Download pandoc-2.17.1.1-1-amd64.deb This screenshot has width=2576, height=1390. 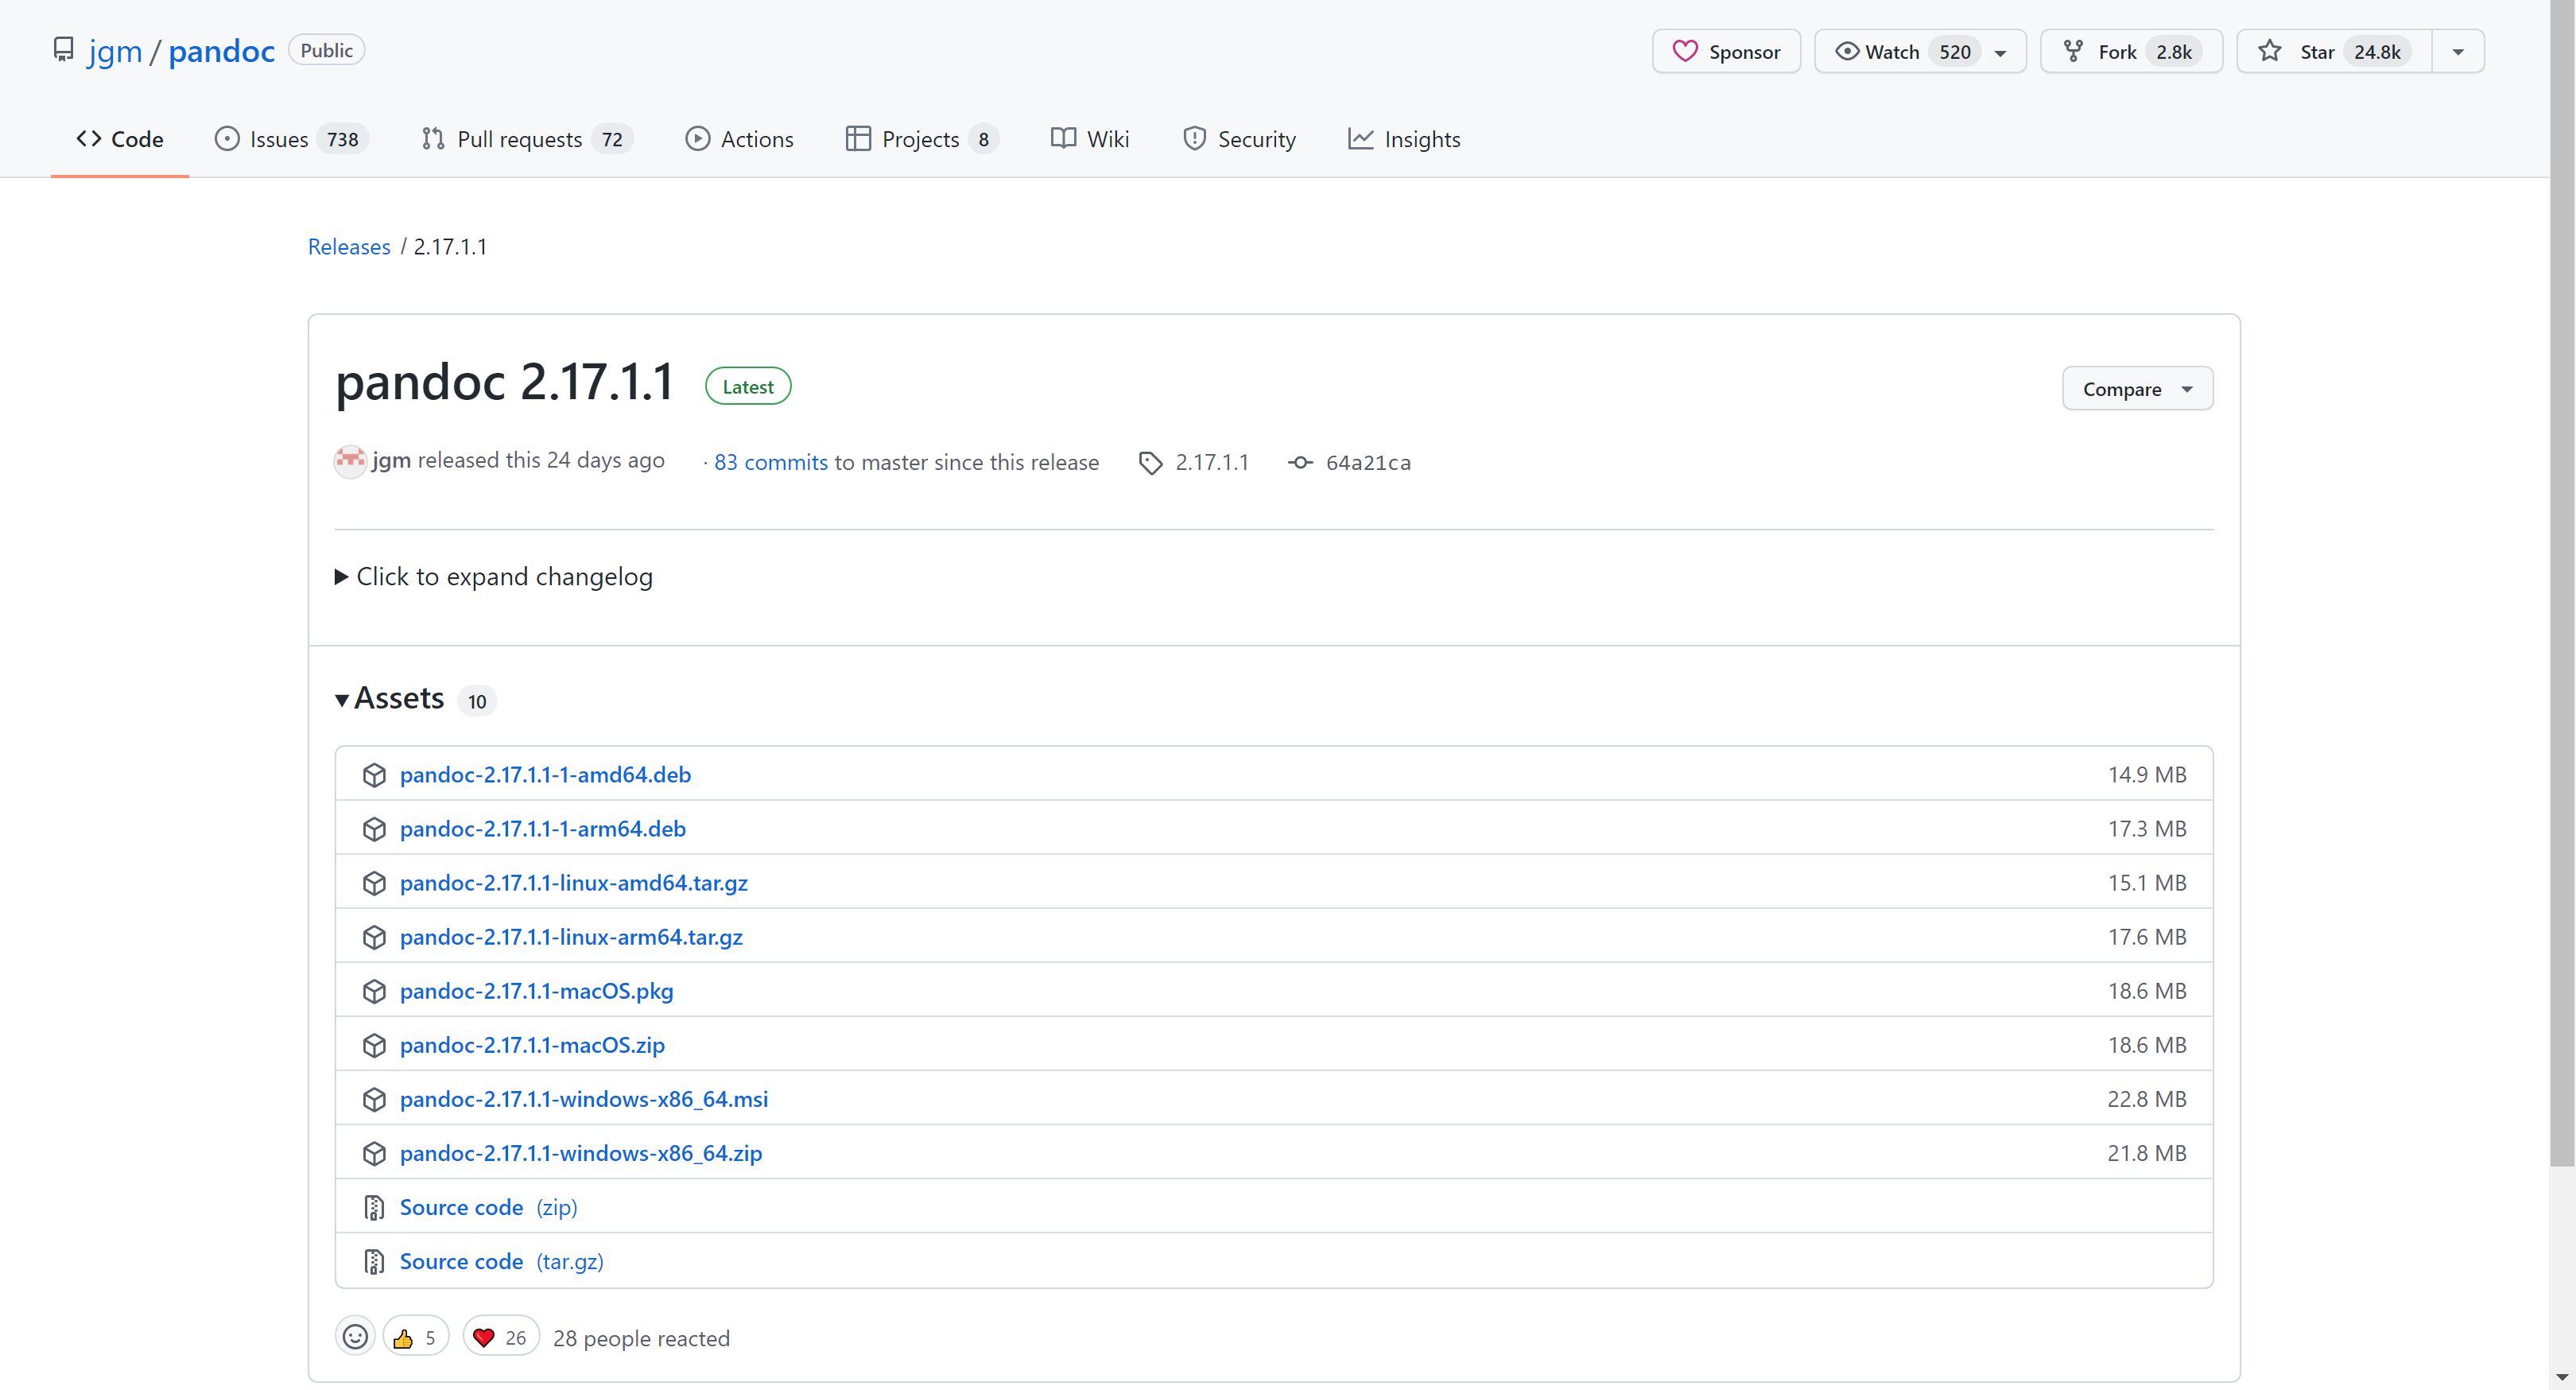(x=545, y=774)
